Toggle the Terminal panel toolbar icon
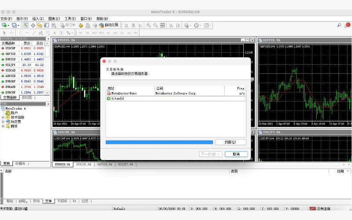This screenshot has height=220, width=352. 47,26
